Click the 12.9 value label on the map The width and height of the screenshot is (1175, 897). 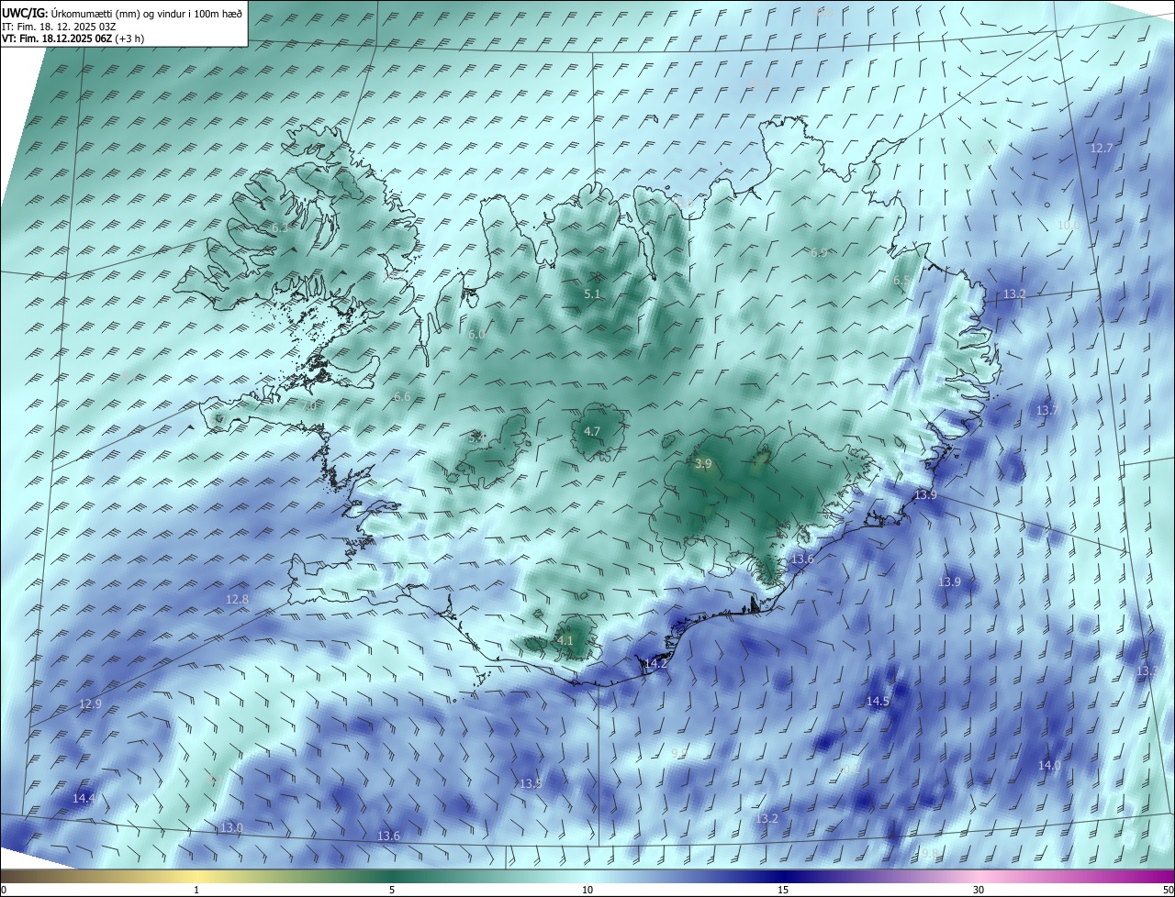click(x=90, y=703)
